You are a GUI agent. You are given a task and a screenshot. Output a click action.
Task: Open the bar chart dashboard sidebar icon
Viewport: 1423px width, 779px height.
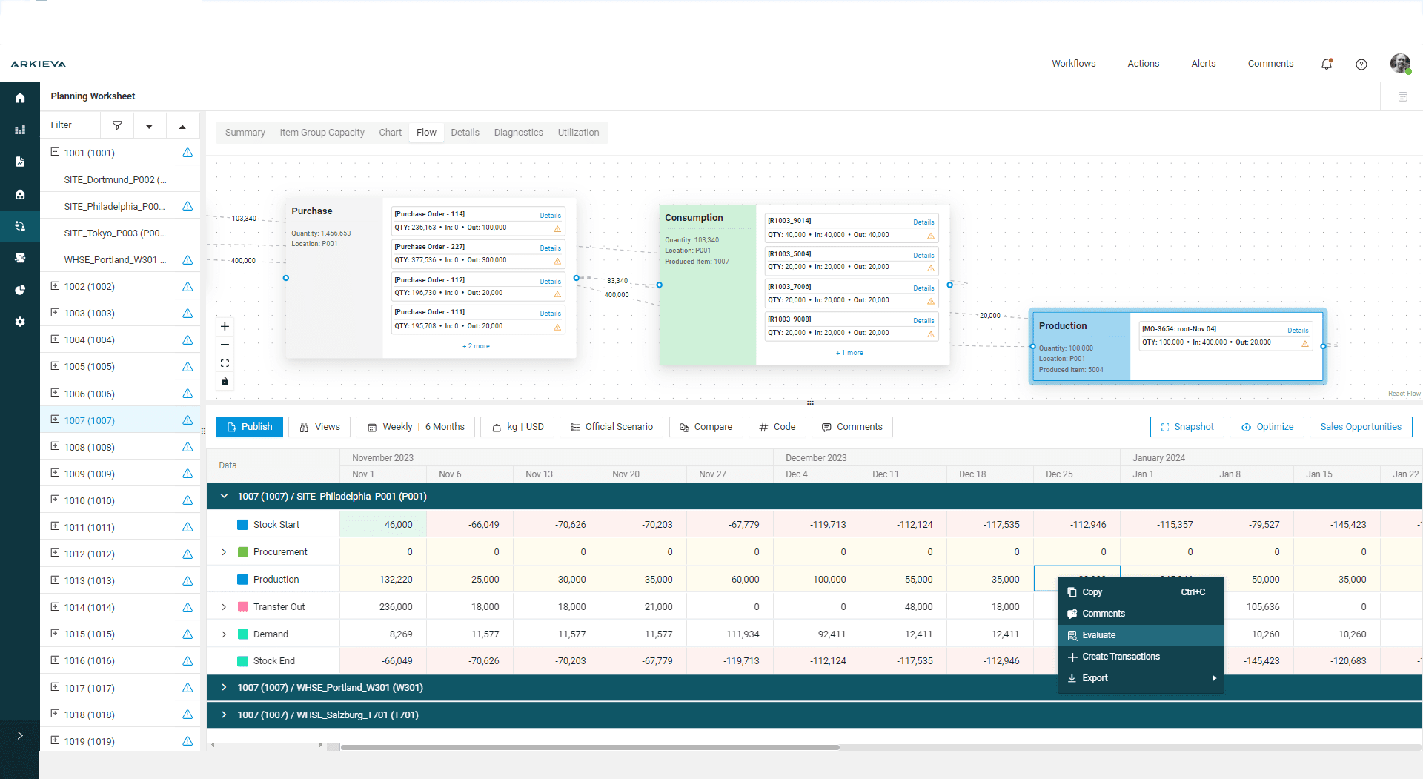[20, 130]
